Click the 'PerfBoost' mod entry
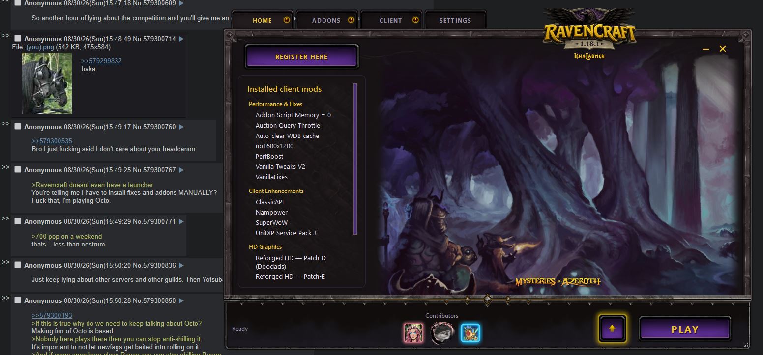Image resolution: width=763 pixels, height=355 pixels. point(269,156)
